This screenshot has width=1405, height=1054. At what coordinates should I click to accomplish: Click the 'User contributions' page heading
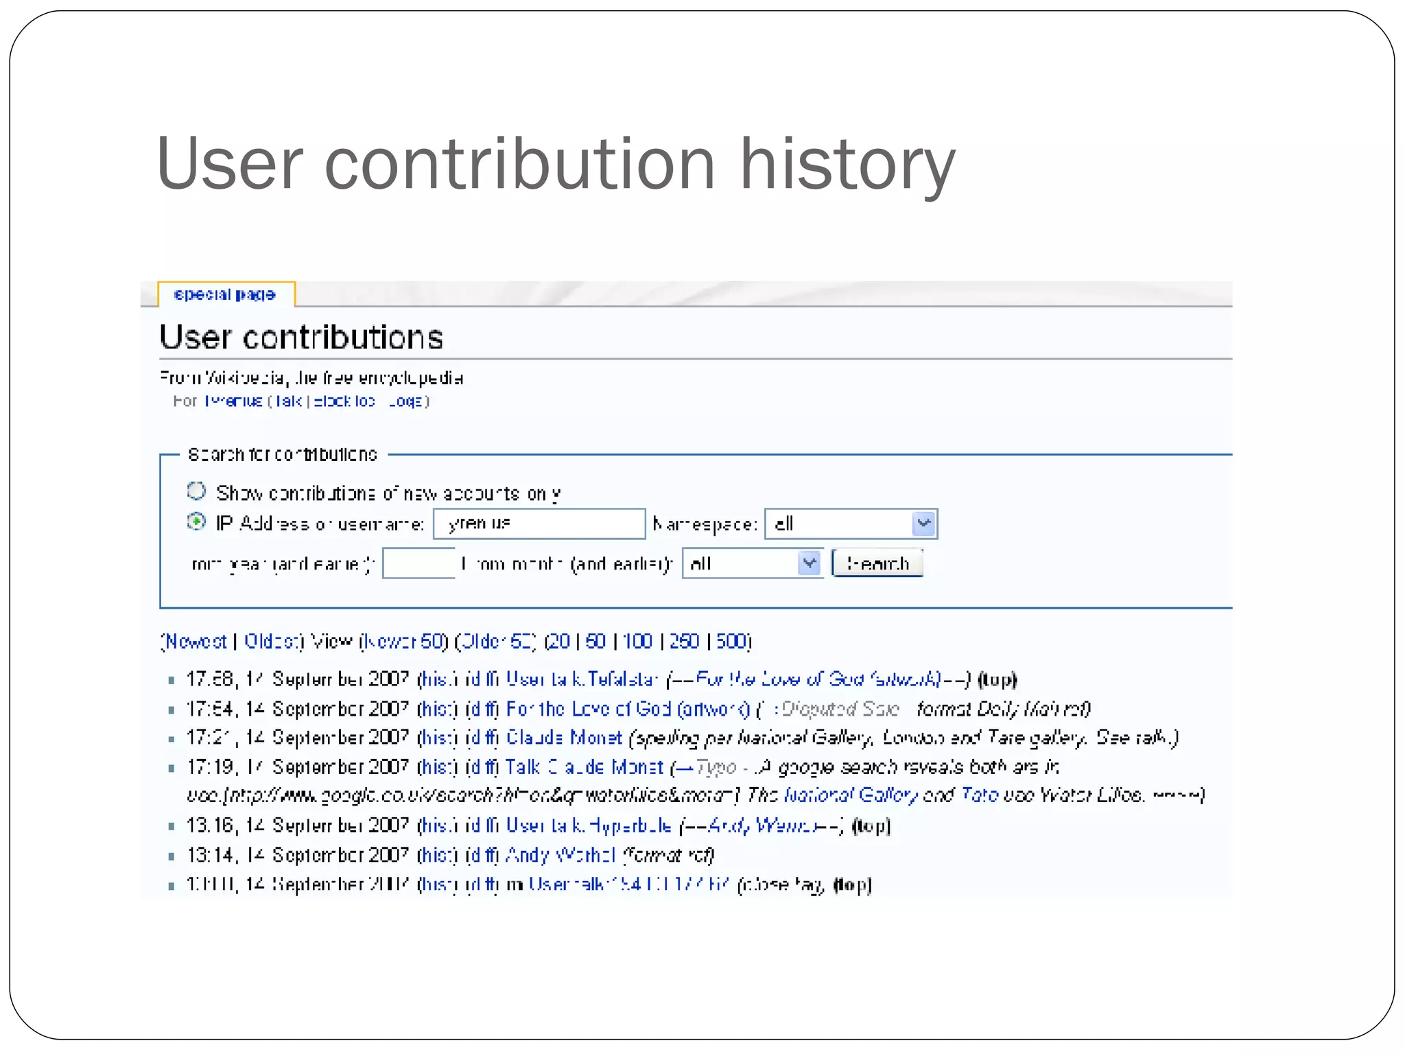coord(301,337)
